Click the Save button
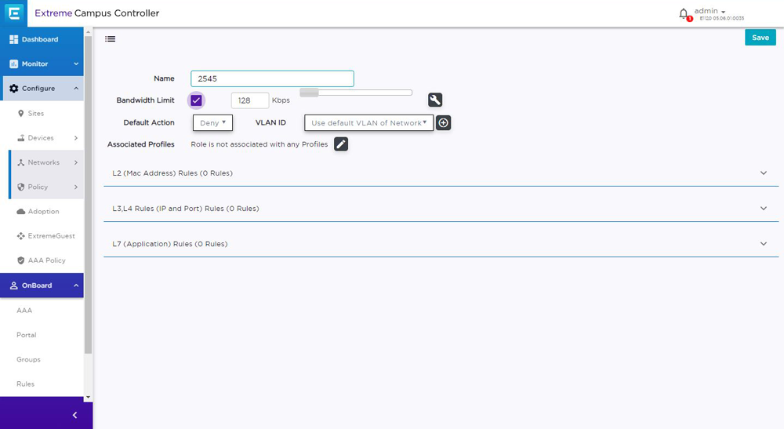 (760, 38)
